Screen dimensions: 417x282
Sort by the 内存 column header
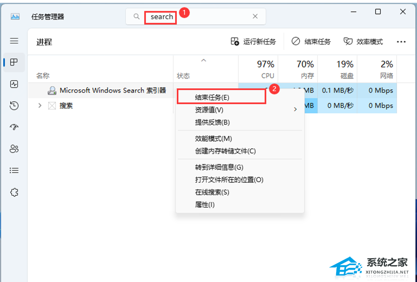pyautogui.click(x=298, y=69)
